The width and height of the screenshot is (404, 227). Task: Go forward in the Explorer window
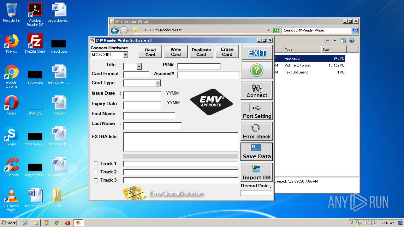click(x=123, y=30)
